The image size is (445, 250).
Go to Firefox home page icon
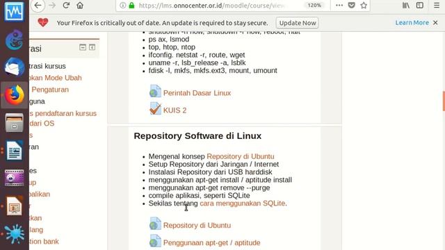coord(80,6)
